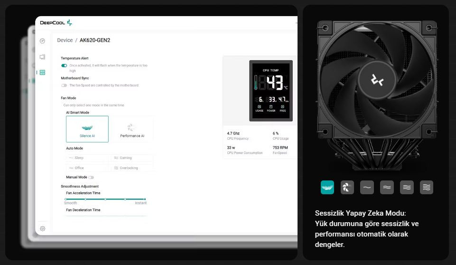Click the Fan Deceleration Time slider track
The image size is (456, 265).
105,216
